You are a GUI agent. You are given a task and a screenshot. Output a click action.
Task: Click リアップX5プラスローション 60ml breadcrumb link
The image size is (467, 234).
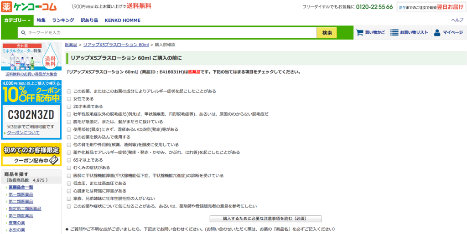[x=116, y=45]
